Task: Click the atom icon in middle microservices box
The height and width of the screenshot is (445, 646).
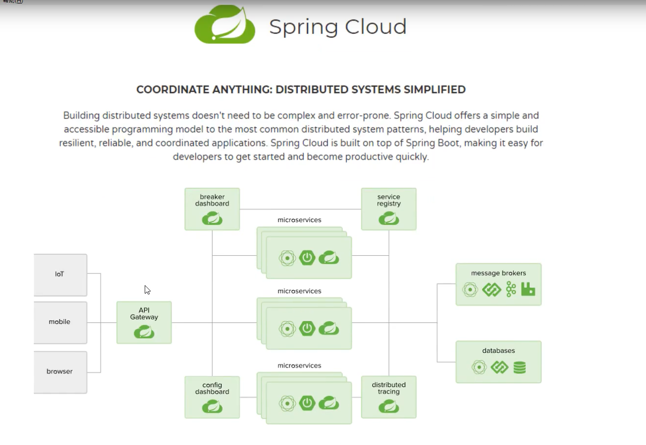Action: click(287, 328)
